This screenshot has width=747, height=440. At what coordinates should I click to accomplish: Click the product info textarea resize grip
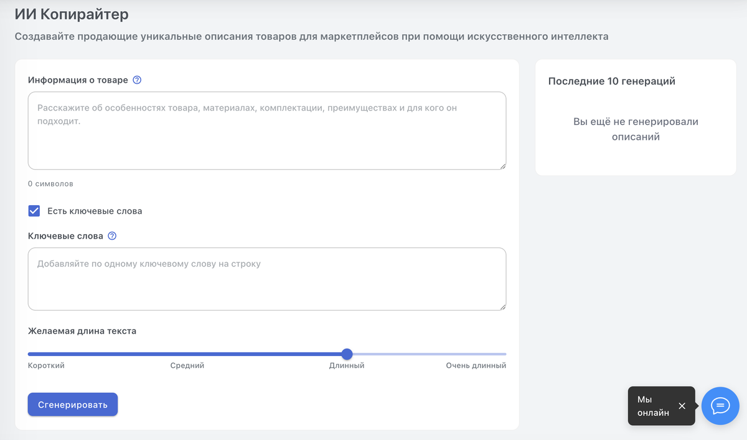(x=502, y=165)
